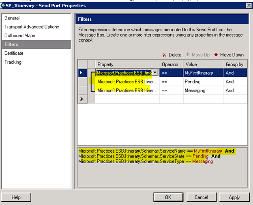Click the And group cell in Pending row
This screenshot has width=253, height=205.
[235, 82]
